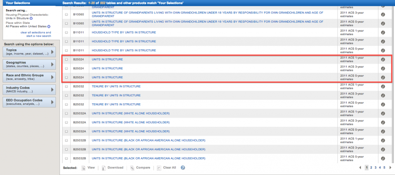This screenshot has width=395, height=175.
Task: Expand the Topics search option
Action: click(x=30, y=52)
